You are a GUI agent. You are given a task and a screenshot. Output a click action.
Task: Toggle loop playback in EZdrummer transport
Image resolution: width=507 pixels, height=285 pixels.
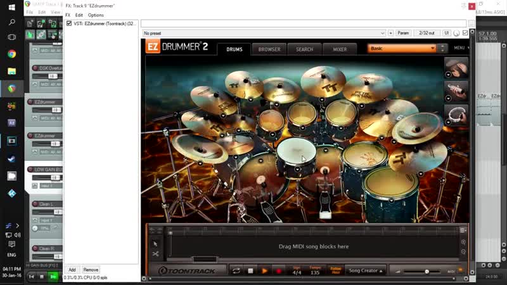click(x=236, y=271)
